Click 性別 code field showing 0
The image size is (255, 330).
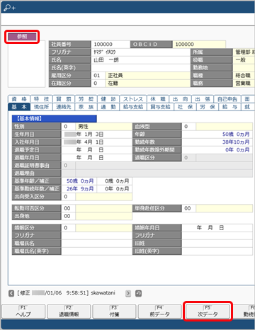point(68,127)
